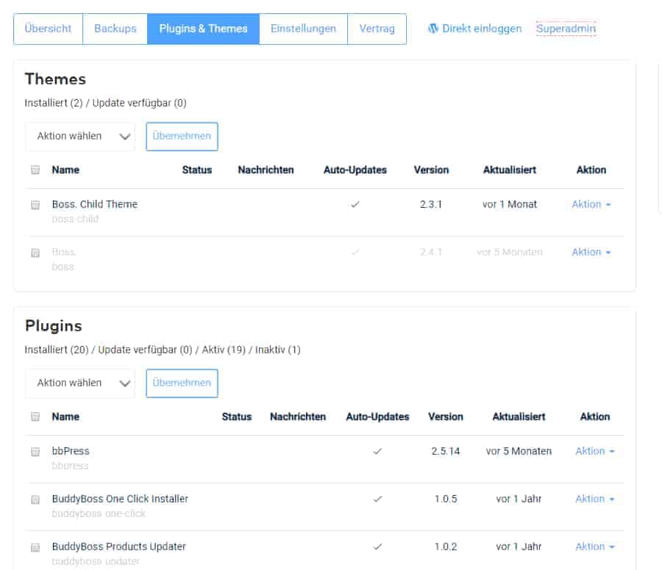The width and height of the screenshot is (662, 570).
Task: Go to the Übersicht tab
Action: [x=49, y=29]
